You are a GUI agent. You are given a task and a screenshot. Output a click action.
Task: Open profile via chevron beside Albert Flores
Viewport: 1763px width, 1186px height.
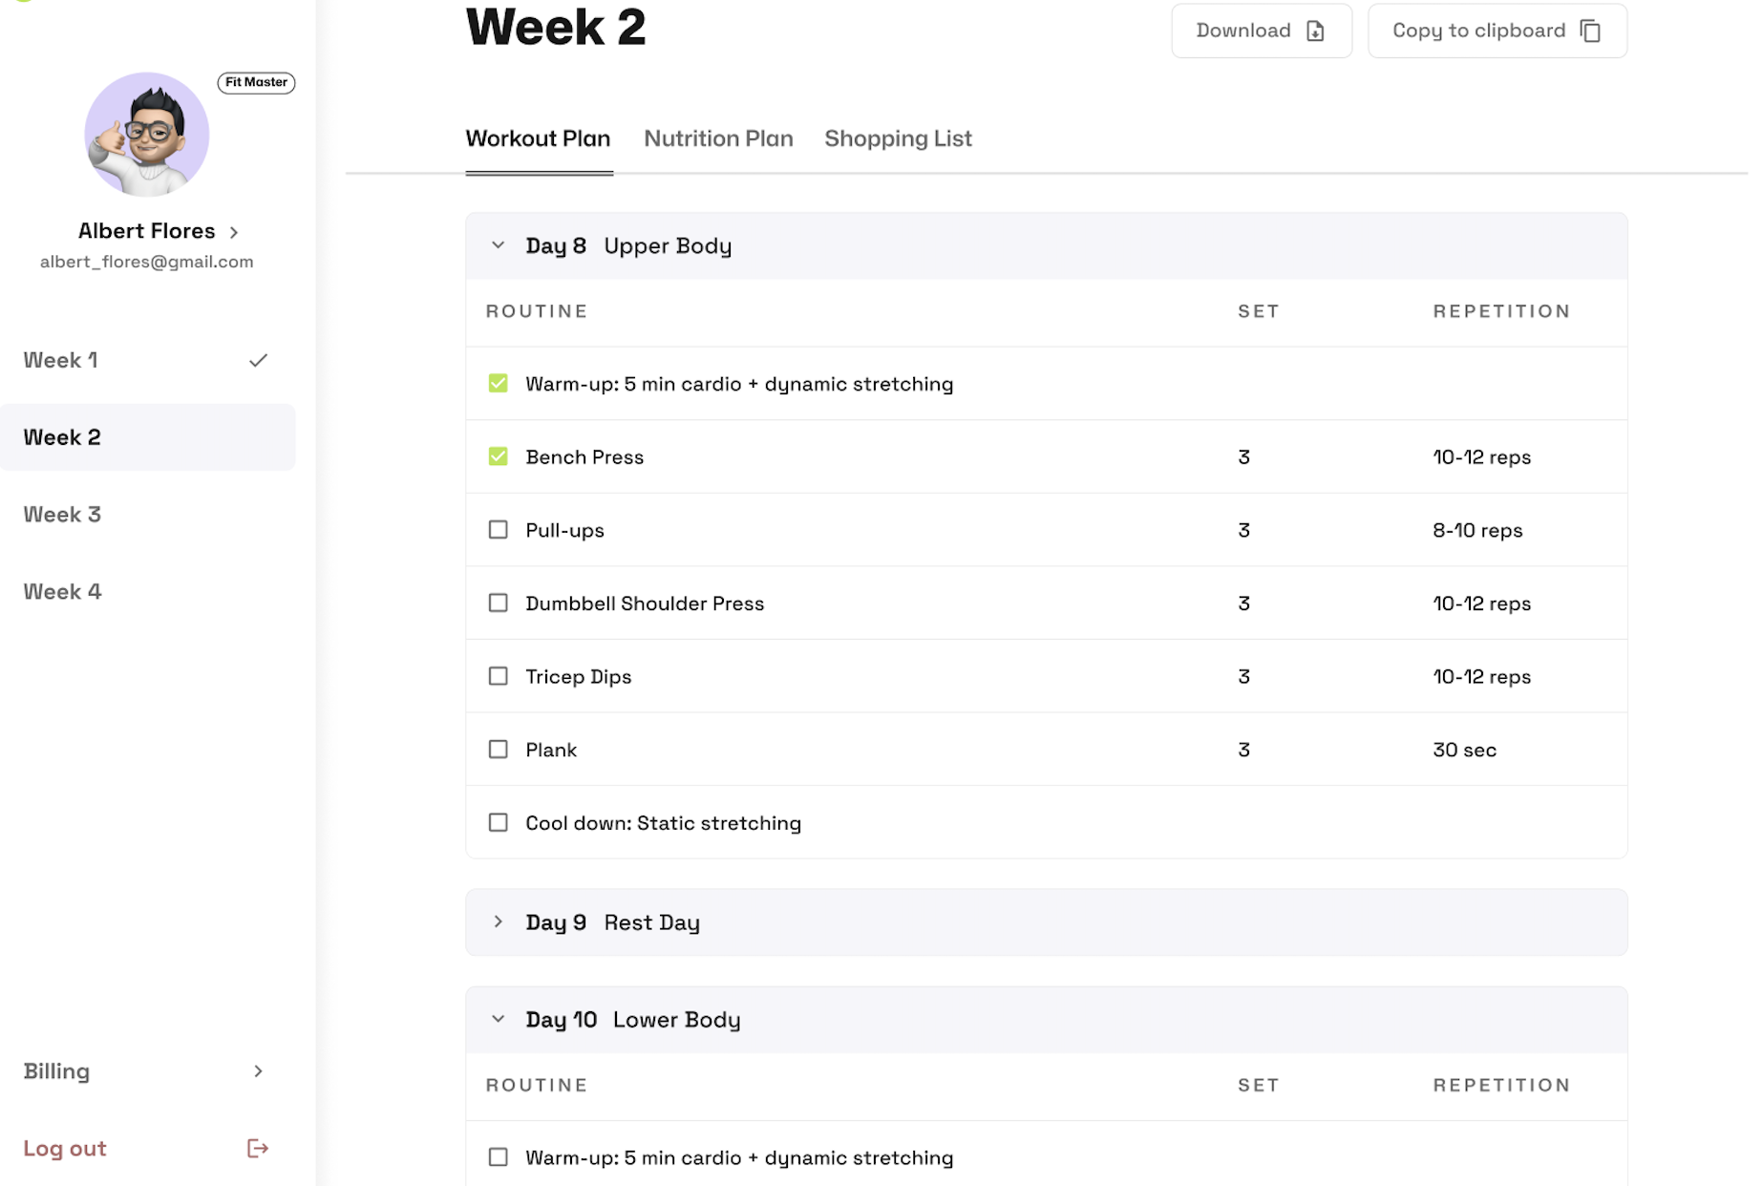[x=234, y=232]
